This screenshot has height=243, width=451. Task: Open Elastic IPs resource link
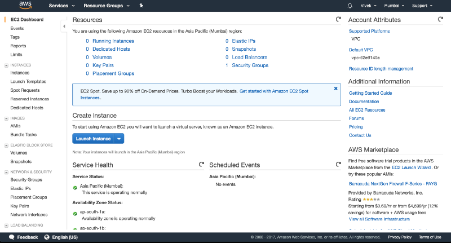(244, 41)
